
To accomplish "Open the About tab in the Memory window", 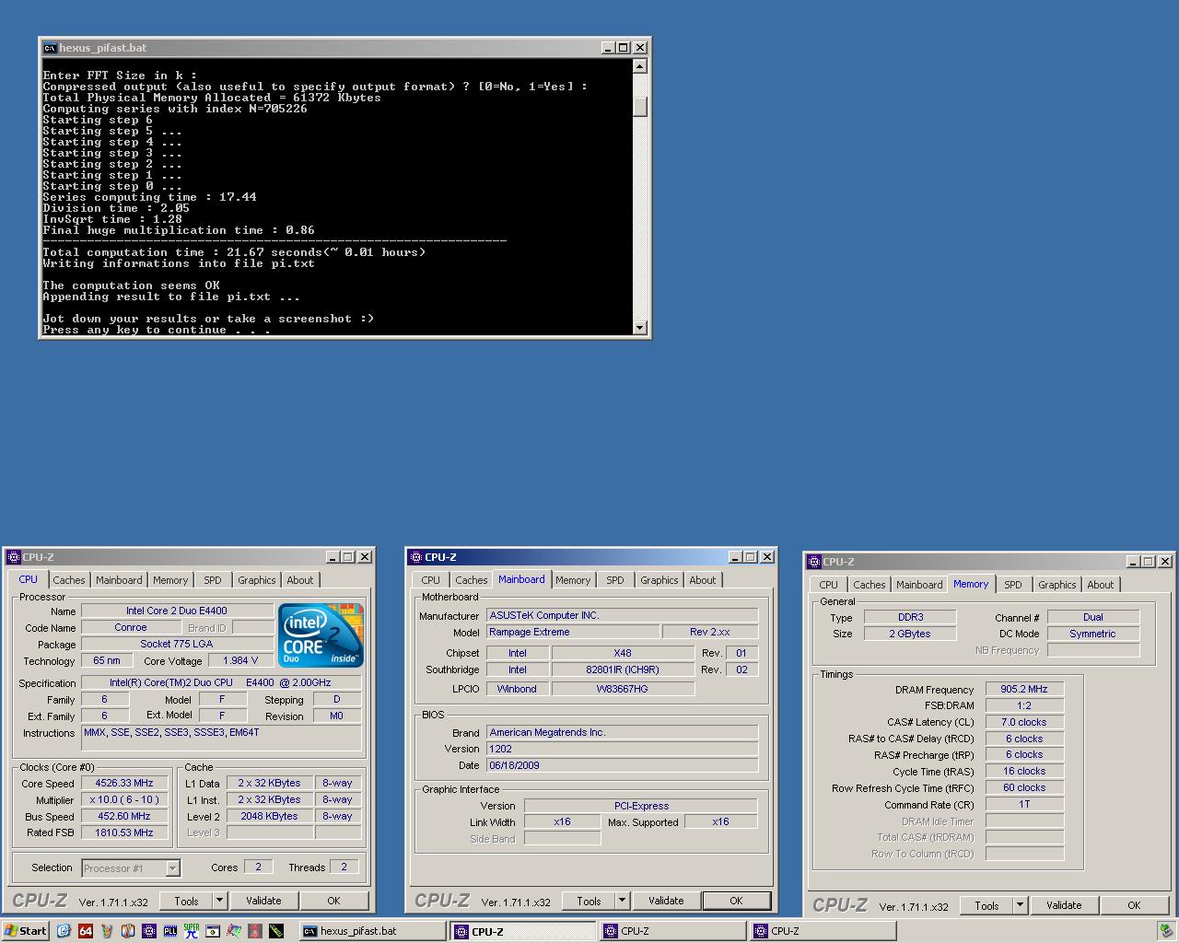I will (x=1101, y=585).
